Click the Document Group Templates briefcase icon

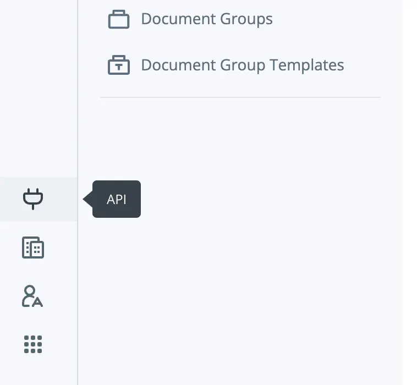click(x=118, y=65)
